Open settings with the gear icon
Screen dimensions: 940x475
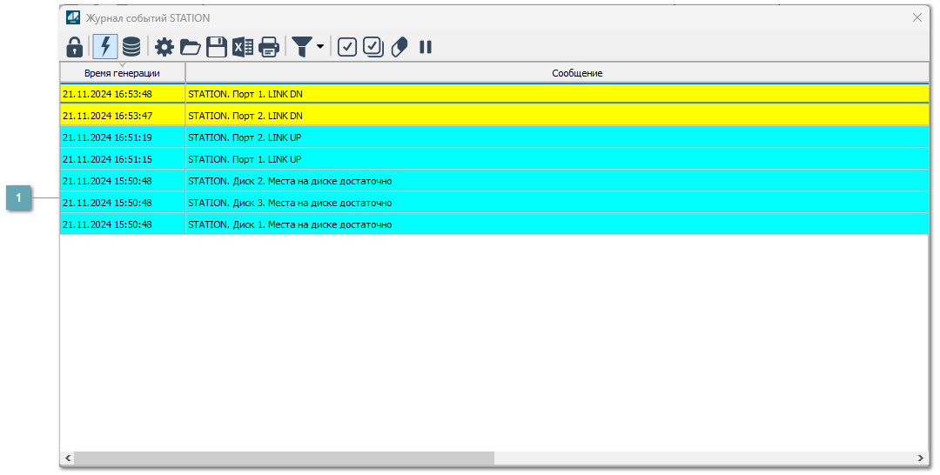164,47
